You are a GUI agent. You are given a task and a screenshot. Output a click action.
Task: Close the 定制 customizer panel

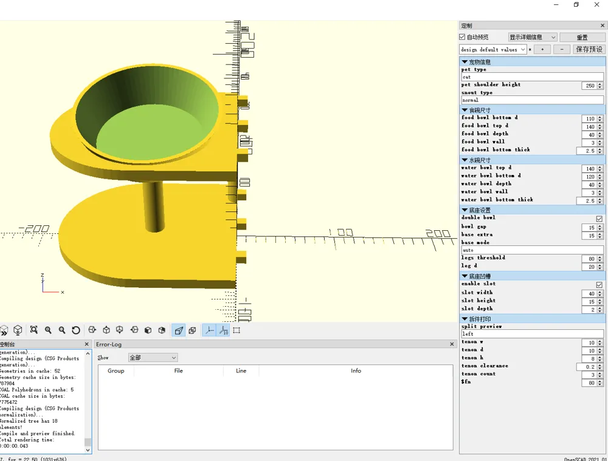(602, 26)
